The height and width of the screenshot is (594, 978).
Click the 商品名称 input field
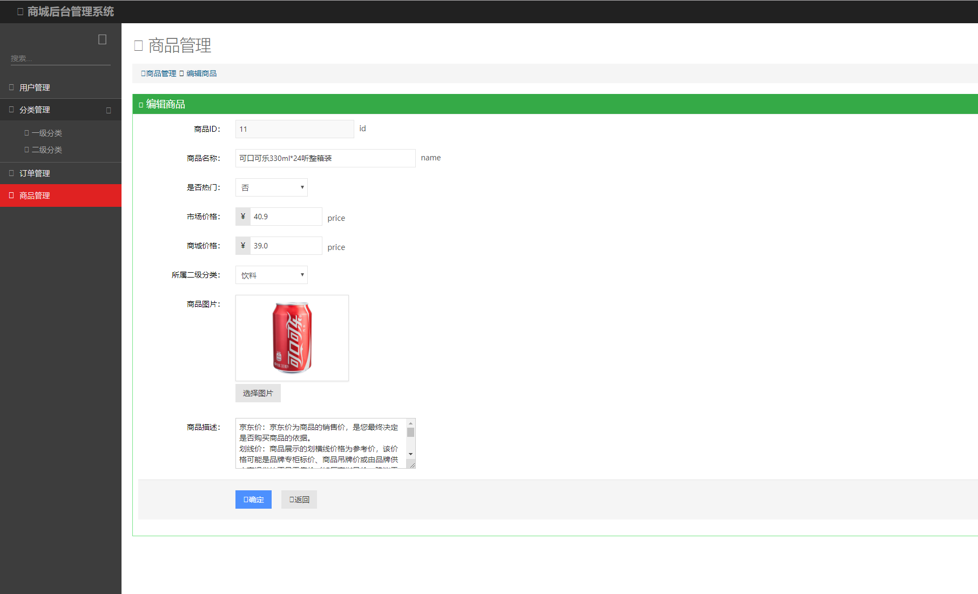pyautogui.click(x=325, y=158)
